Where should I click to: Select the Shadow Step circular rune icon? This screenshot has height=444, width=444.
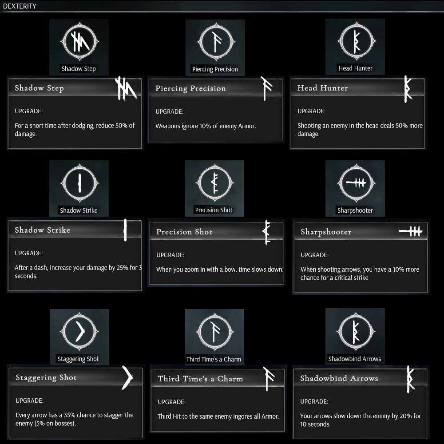pyautogui.click(x=79, y=42)
